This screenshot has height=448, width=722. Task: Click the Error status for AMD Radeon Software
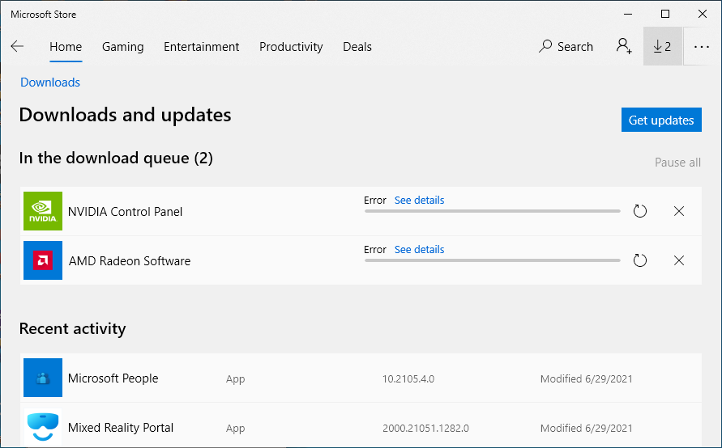click(375, 250)
